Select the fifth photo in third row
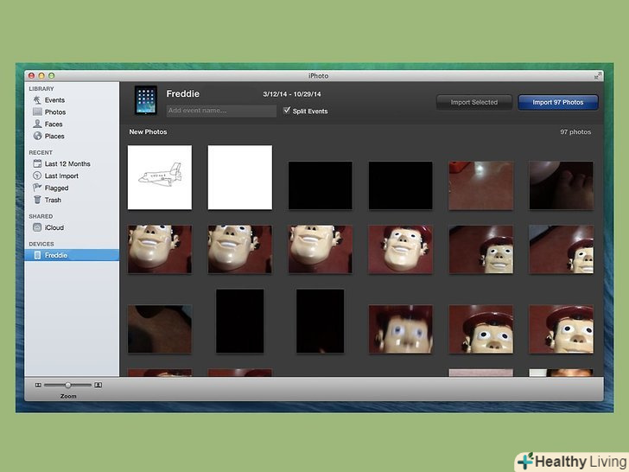 click(481, 329)
